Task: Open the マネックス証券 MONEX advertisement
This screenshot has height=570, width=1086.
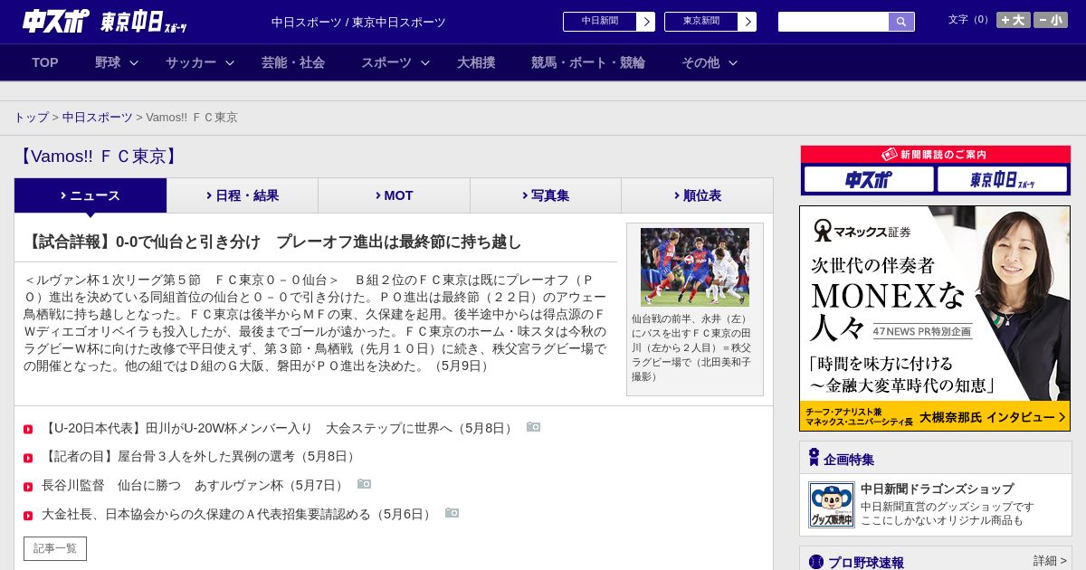Action: (935, 318)
